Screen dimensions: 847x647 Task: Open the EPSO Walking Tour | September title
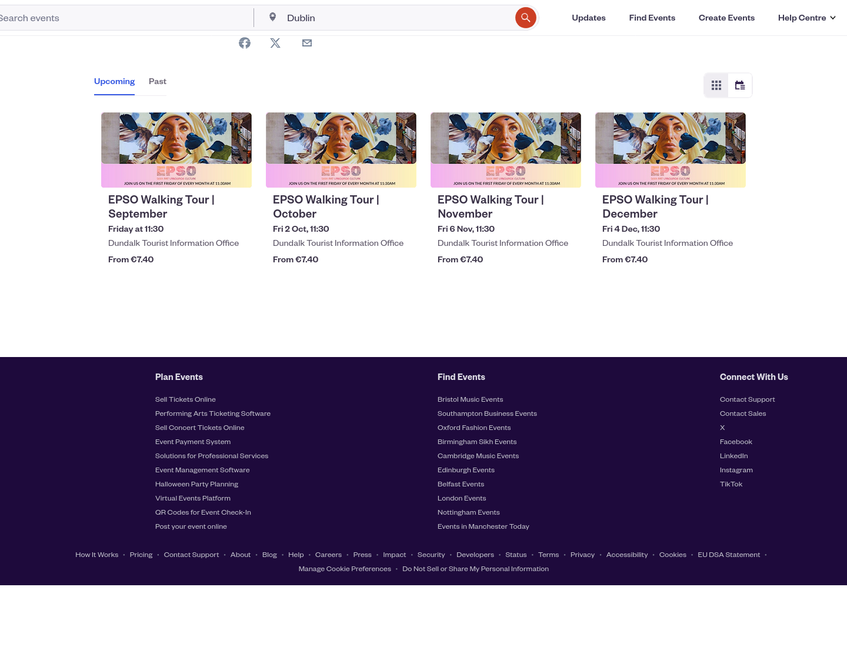[161, 207]
